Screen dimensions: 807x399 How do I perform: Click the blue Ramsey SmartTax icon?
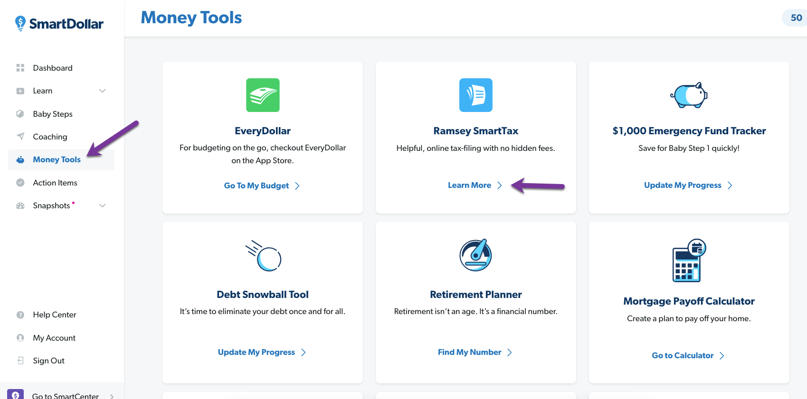475,95
